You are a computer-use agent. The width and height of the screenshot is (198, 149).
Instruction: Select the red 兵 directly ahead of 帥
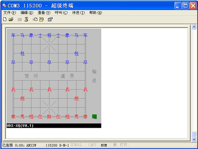pyautogui.click(x=49, y=90)
